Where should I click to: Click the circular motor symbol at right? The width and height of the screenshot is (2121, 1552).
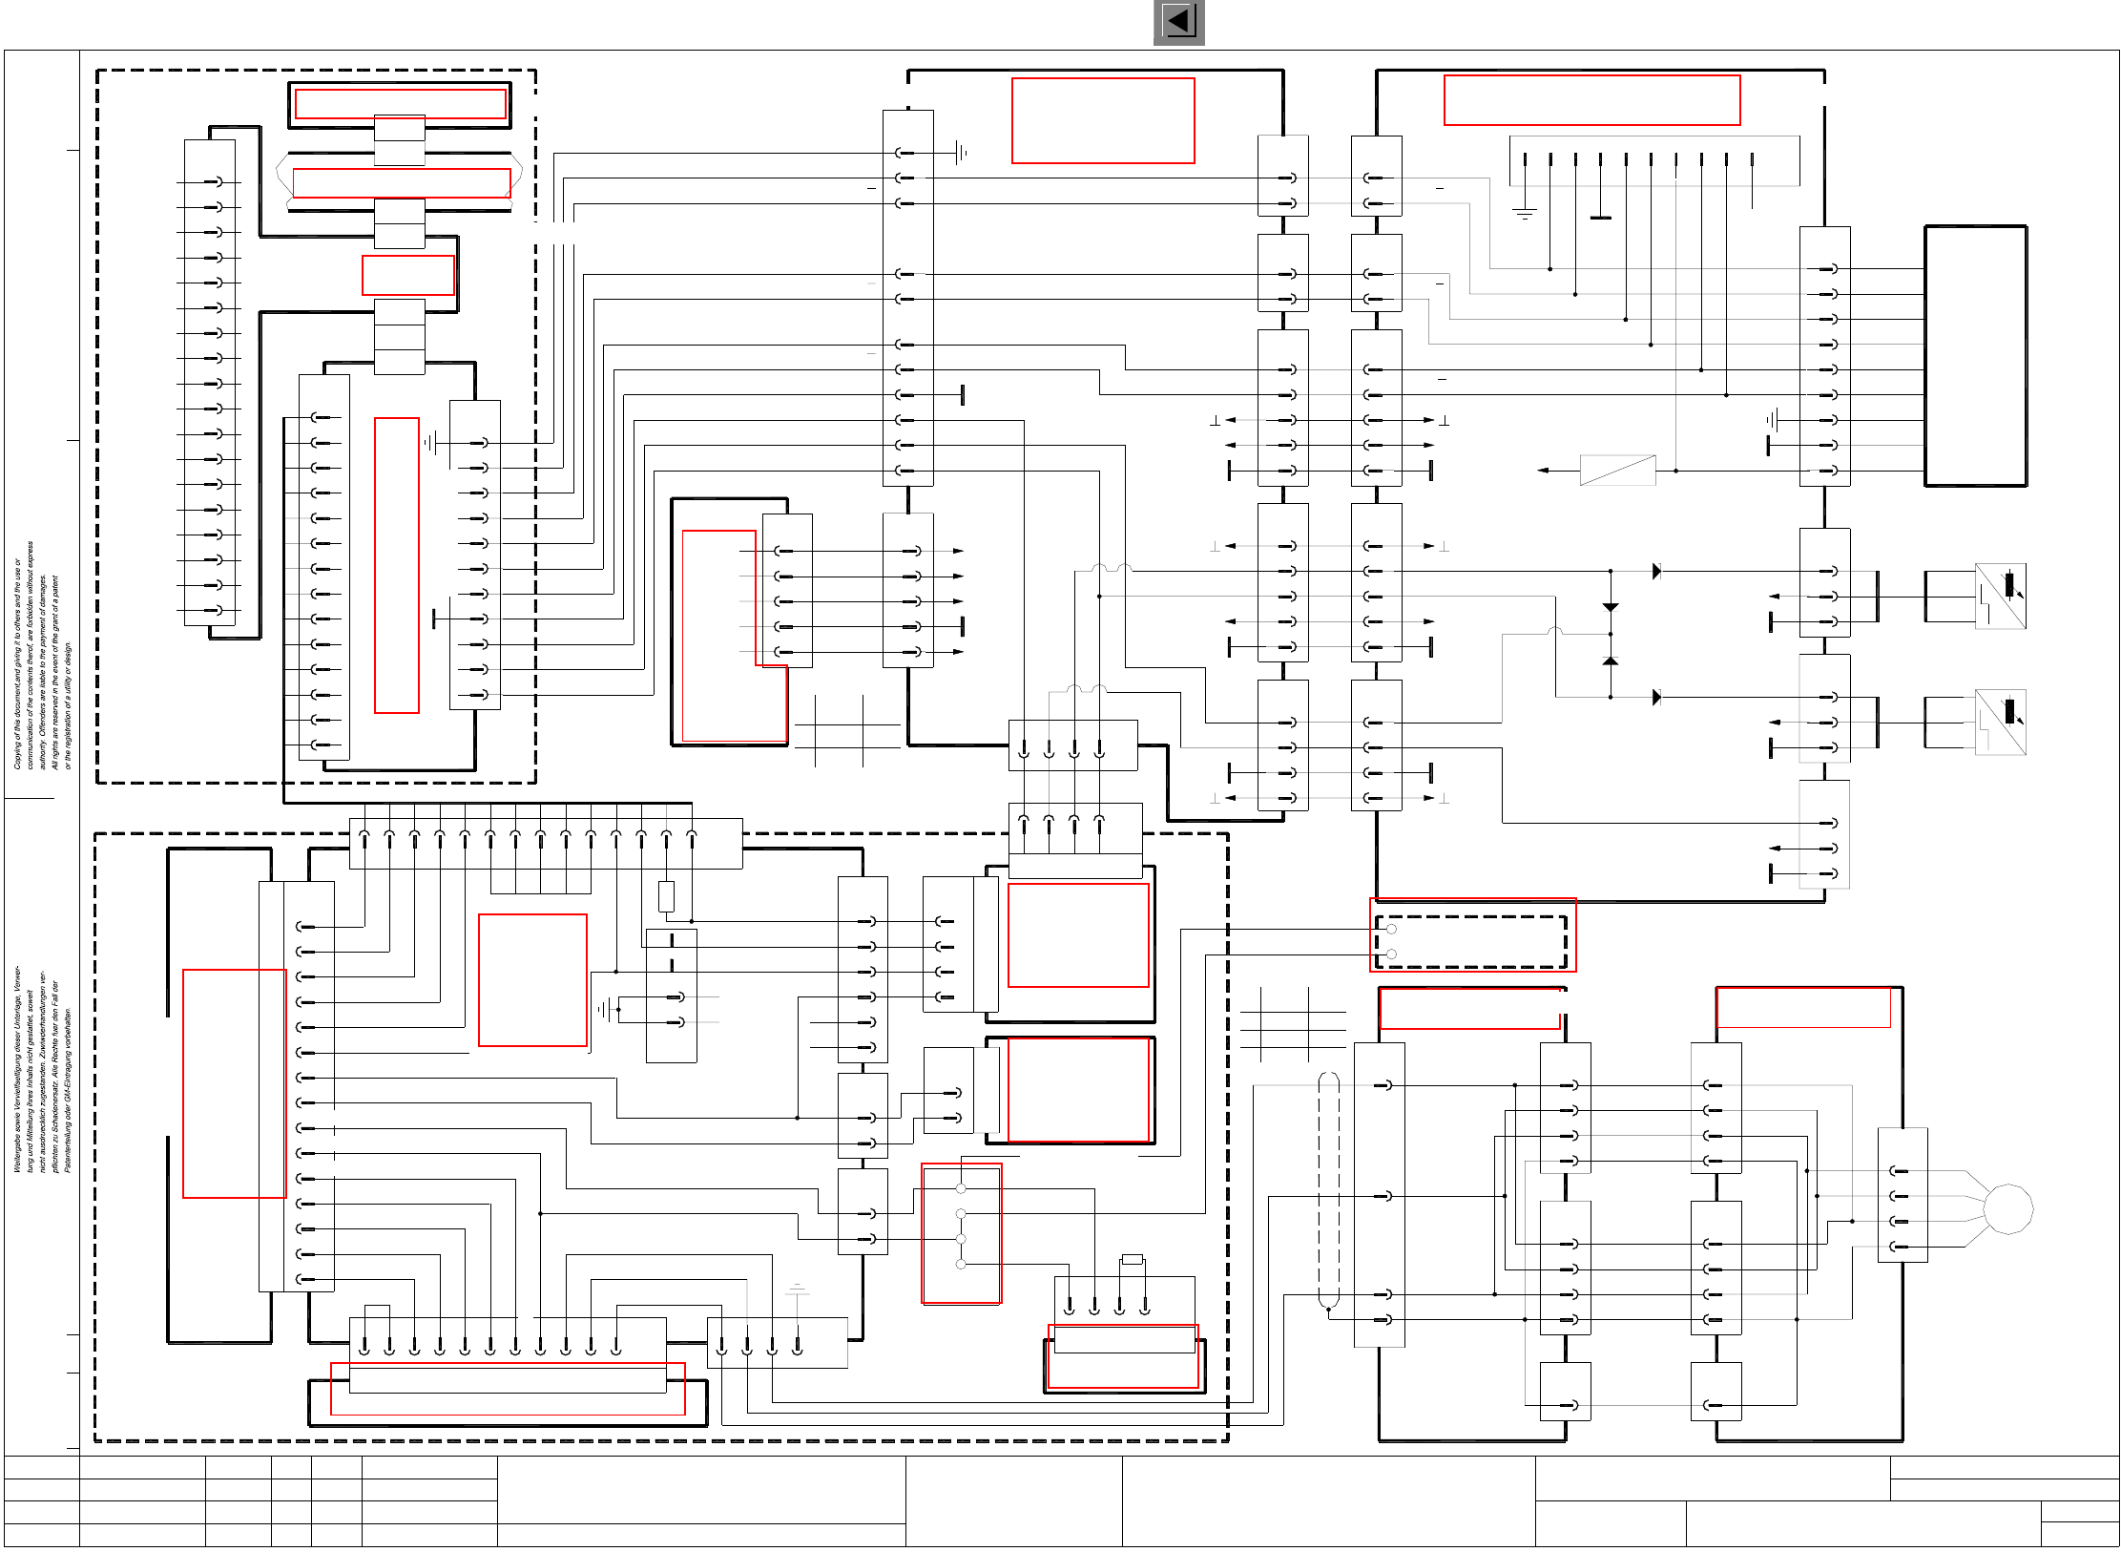[2007, 1208]
